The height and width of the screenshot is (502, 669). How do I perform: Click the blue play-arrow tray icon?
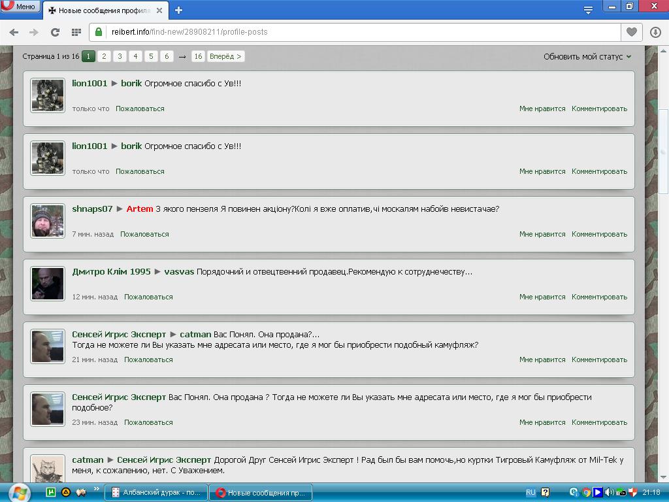[598, 492]
